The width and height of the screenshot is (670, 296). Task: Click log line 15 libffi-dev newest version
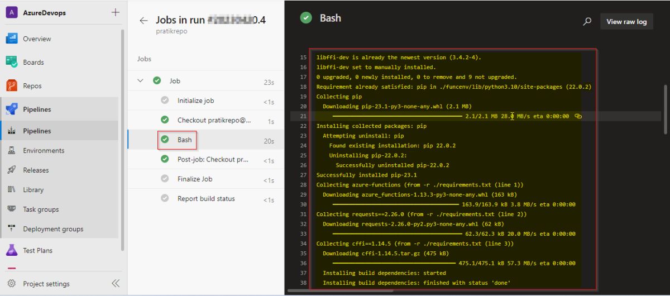(x=398, y=57)
